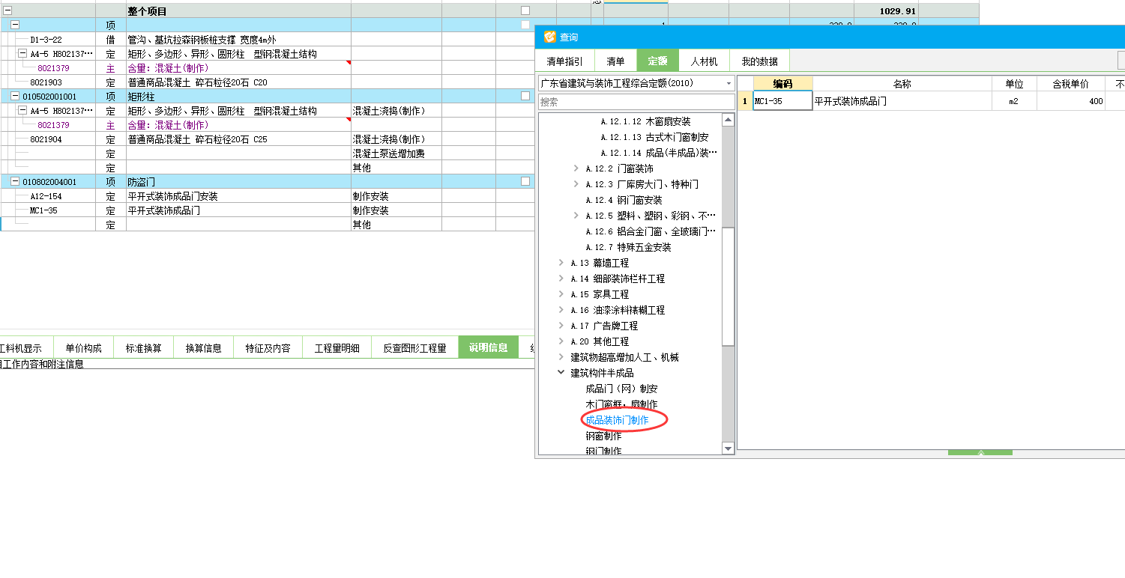Expand the A.12.5 塑料、塑钢 node
The image size is (1125, 578).
pos(576,216)
